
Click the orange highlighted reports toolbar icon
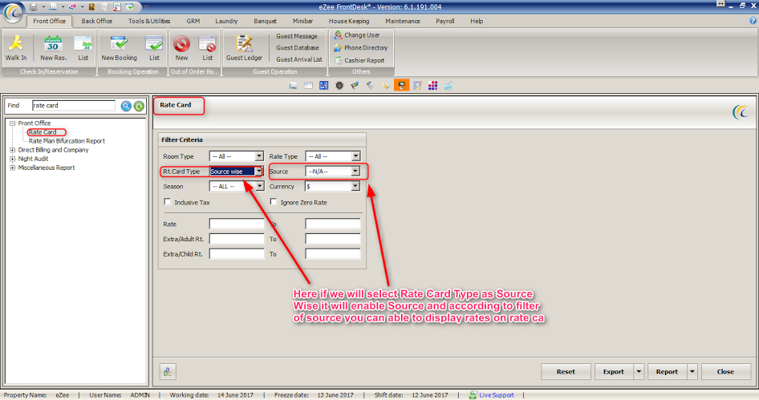401,86
